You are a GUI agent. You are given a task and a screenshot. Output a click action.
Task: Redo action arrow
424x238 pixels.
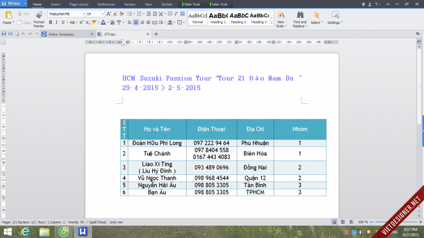[30, 34]
